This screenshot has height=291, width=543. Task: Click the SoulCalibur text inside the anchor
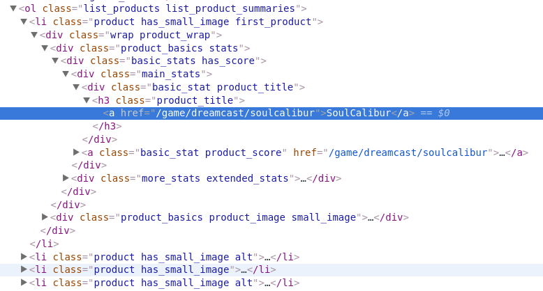point(358,113)
